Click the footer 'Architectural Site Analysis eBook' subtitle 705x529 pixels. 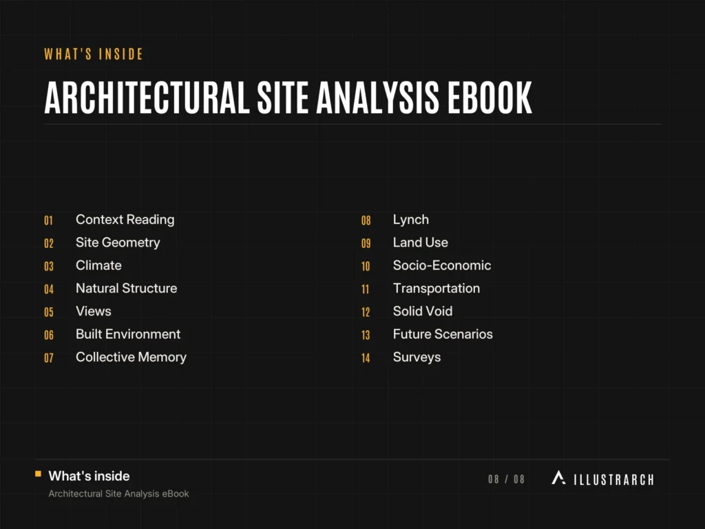click(118, 493)
